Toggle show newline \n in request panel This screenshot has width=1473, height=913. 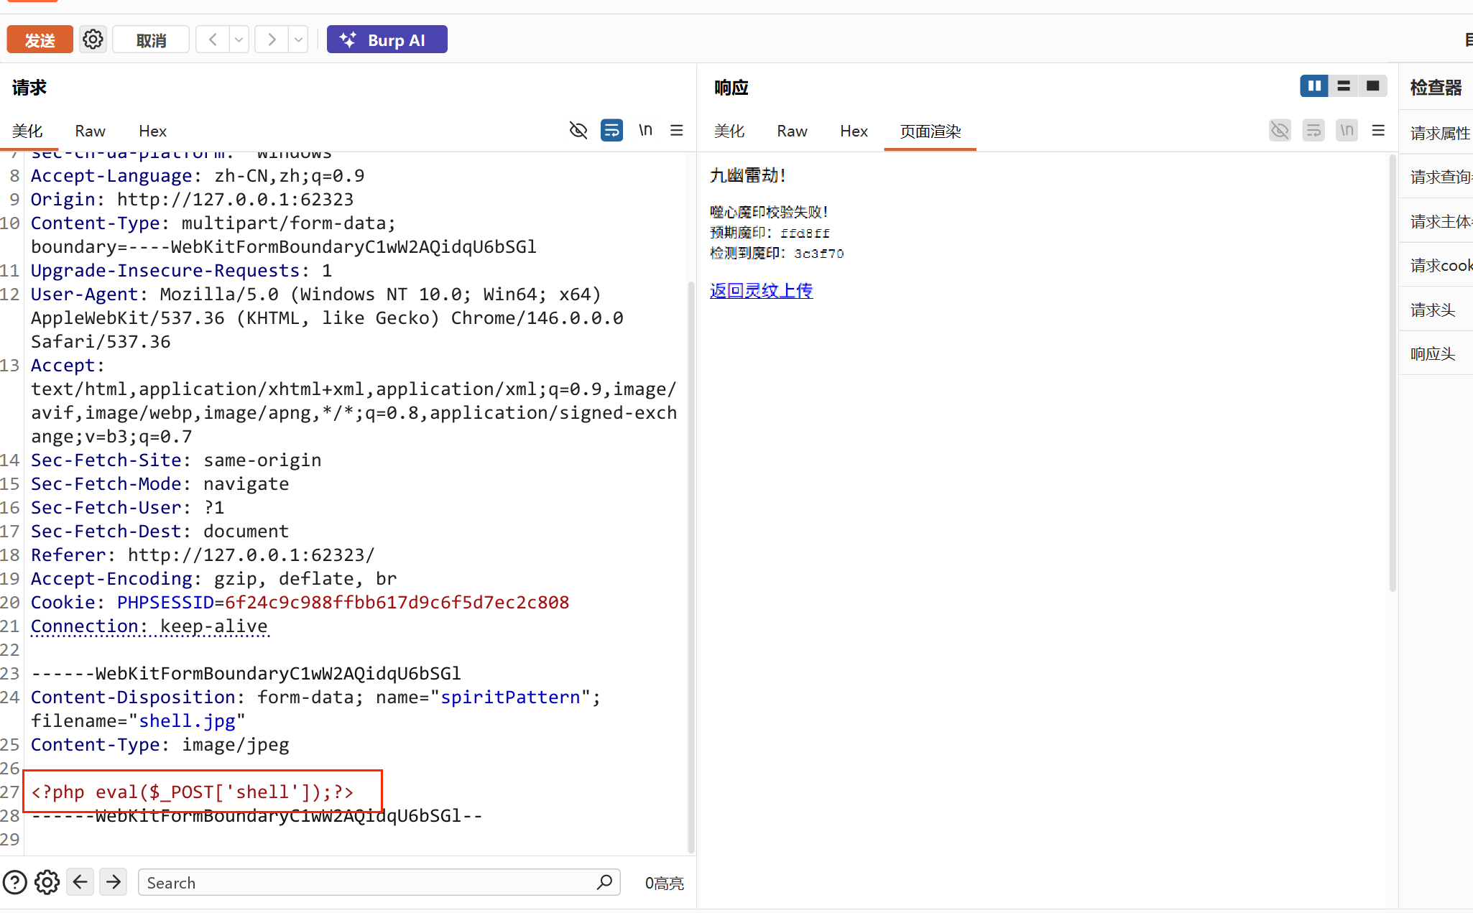tap(645, 130)
